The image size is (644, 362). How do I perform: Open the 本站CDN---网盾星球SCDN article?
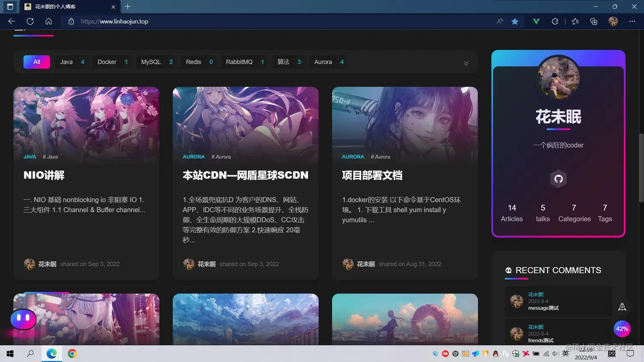[x=245, y=175]
